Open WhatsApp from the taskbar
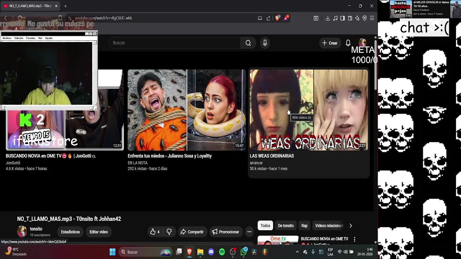The image size is (461, 259). pos(244,251)
